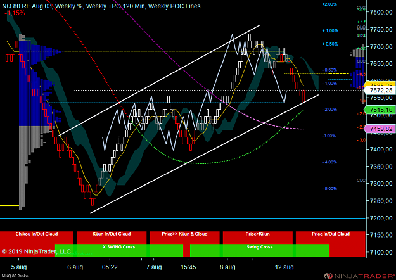Click the 7350,00 price axis label
396x280 pixels.
click(x=381, y=167)
